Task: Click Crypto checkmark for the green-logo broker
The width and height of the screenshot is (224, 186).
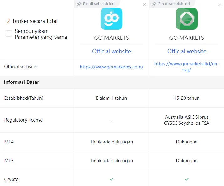Action: (x=187, y=179)
